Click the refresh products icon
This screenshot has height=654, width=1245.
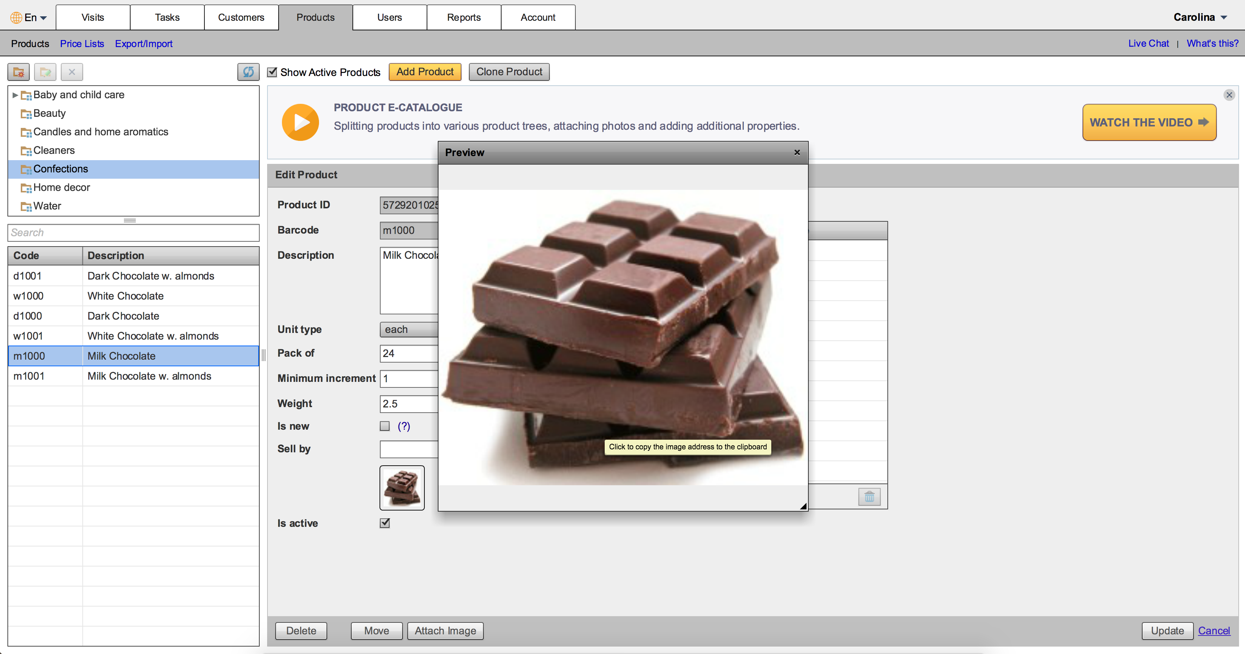tap(248, 72)
